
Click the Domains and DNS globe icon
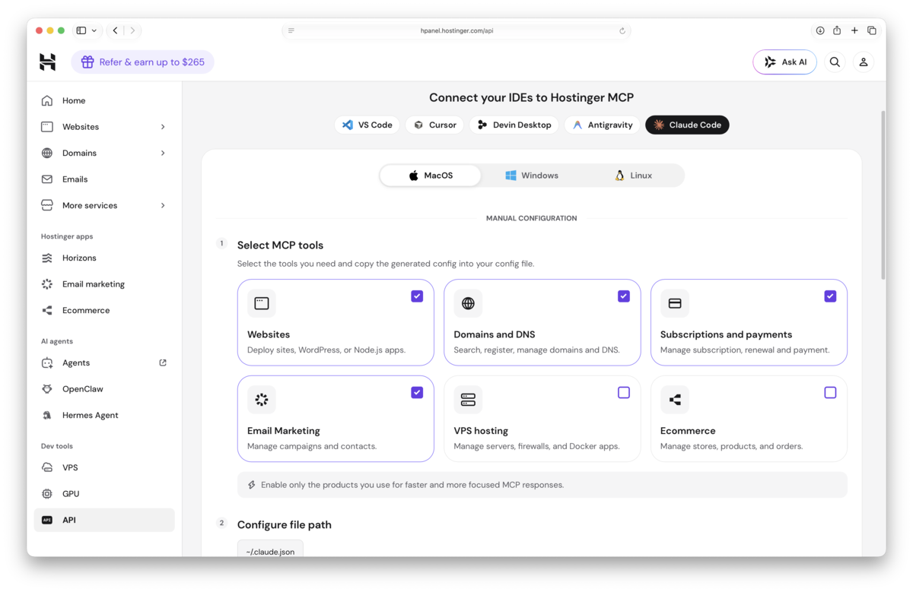point(468,303)
